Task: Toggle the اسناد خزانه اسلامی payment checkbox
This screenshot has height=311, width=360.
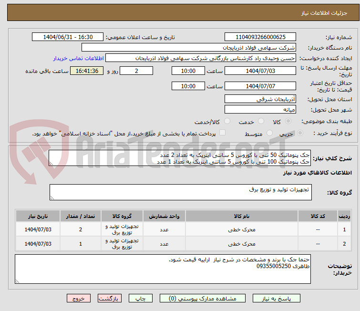Action: (222, 133)
